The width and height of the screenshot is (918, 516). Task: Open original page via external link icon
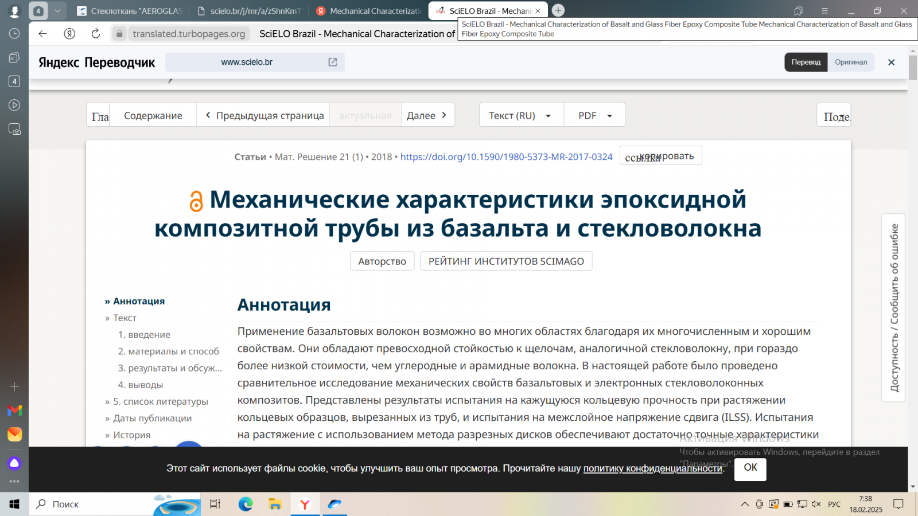(x=333, y=62)
